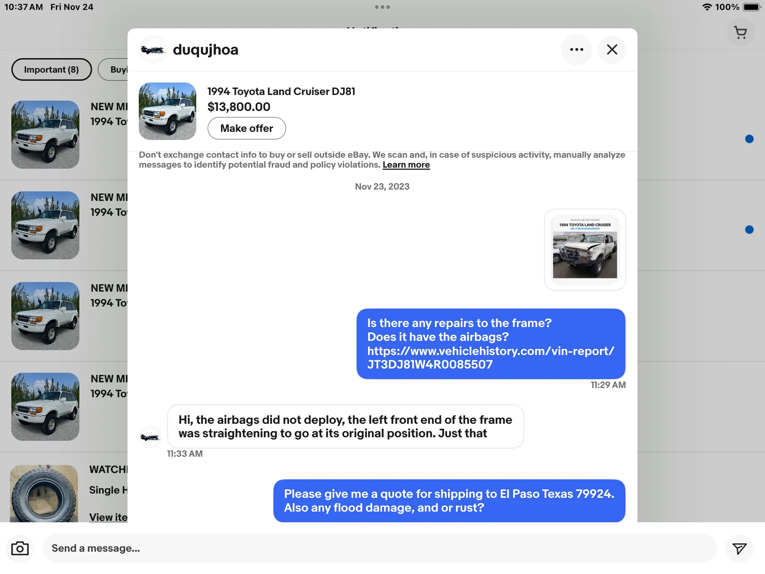Screen dimensions: 765x574
Task: Open the shopping cart icon
Action: tap(740, 33)
